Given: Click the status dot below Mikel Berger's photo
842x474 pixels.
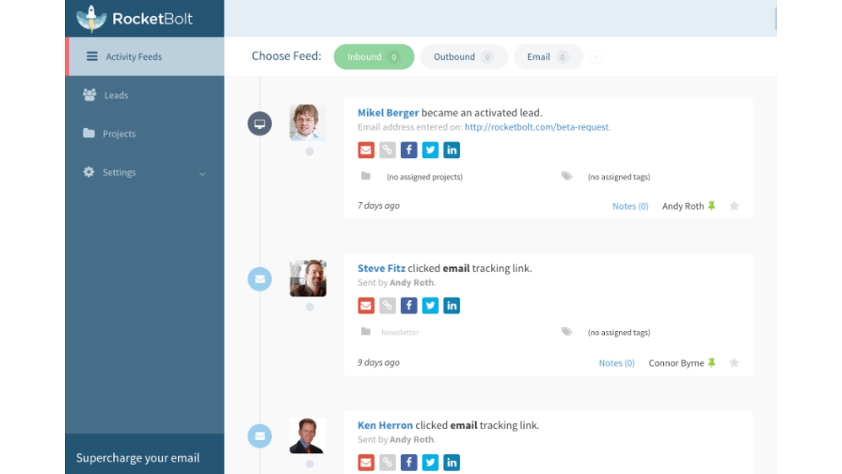Looking at the screenshot, I should tap(310, 151).
